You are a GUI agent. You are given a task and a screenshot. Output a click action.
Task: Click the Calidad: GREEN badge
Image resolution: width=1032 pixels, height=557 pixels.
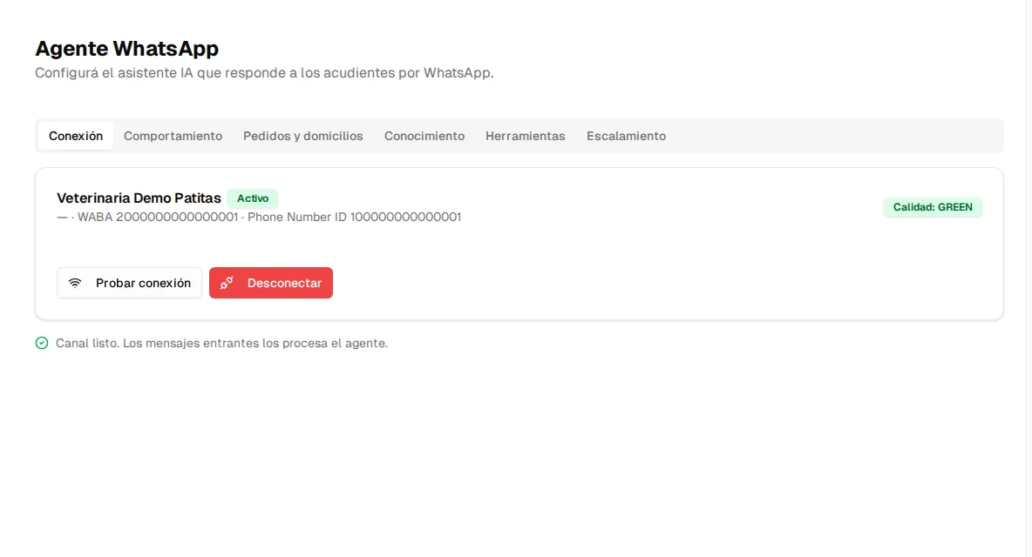[933, 207]
